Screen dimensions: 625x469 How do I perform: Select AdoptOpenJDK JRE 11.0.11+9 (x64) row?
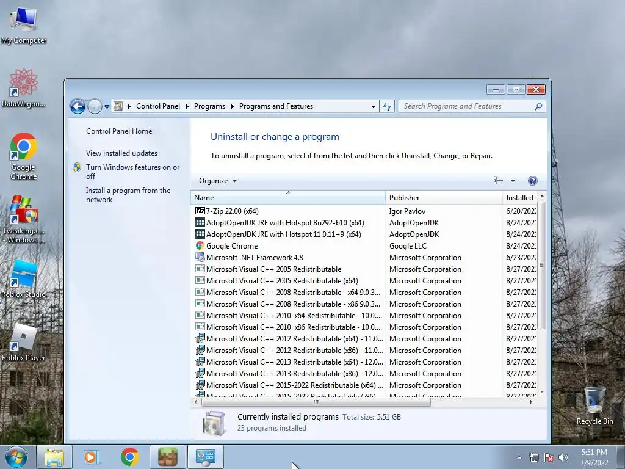click(364, 234)
